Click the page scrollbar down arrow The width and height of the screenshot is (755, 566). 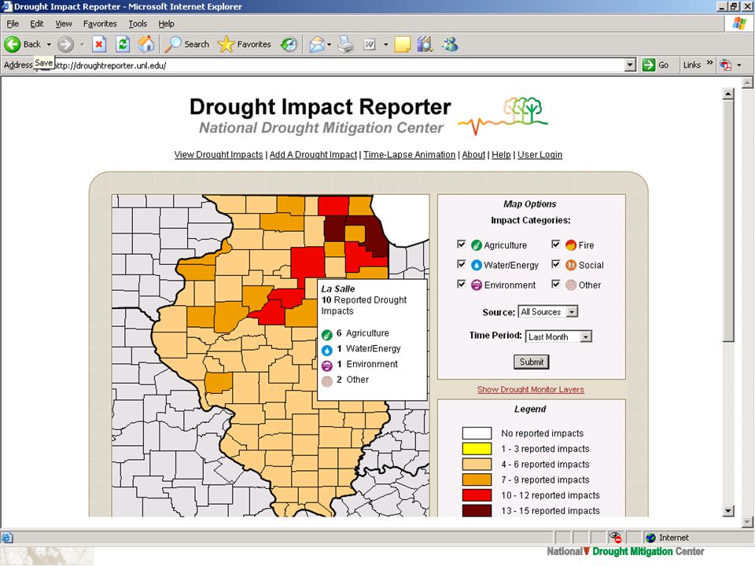coord(728,511)
